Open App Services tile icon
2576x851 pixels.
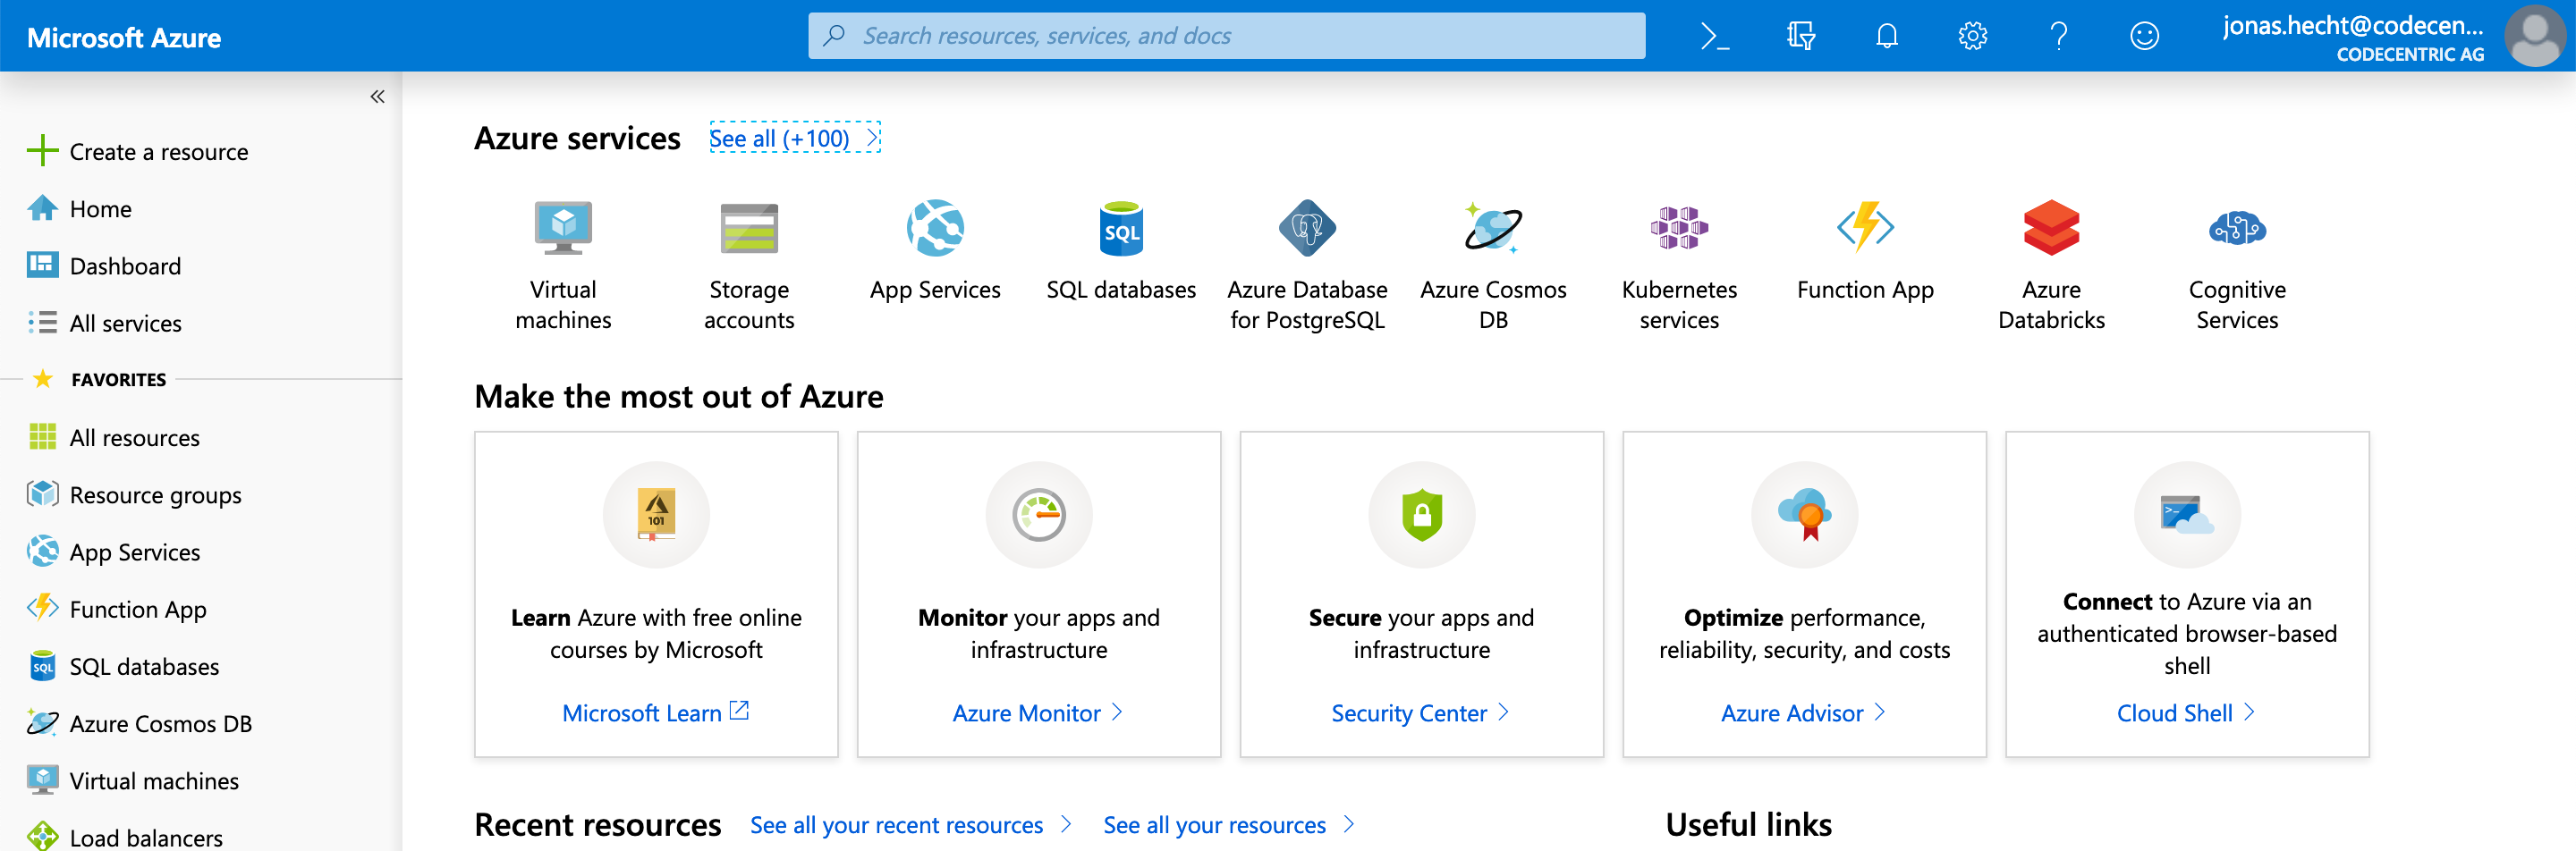935,228
